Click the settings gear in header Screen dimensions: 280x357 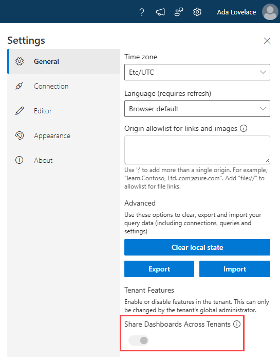[197, 12]
